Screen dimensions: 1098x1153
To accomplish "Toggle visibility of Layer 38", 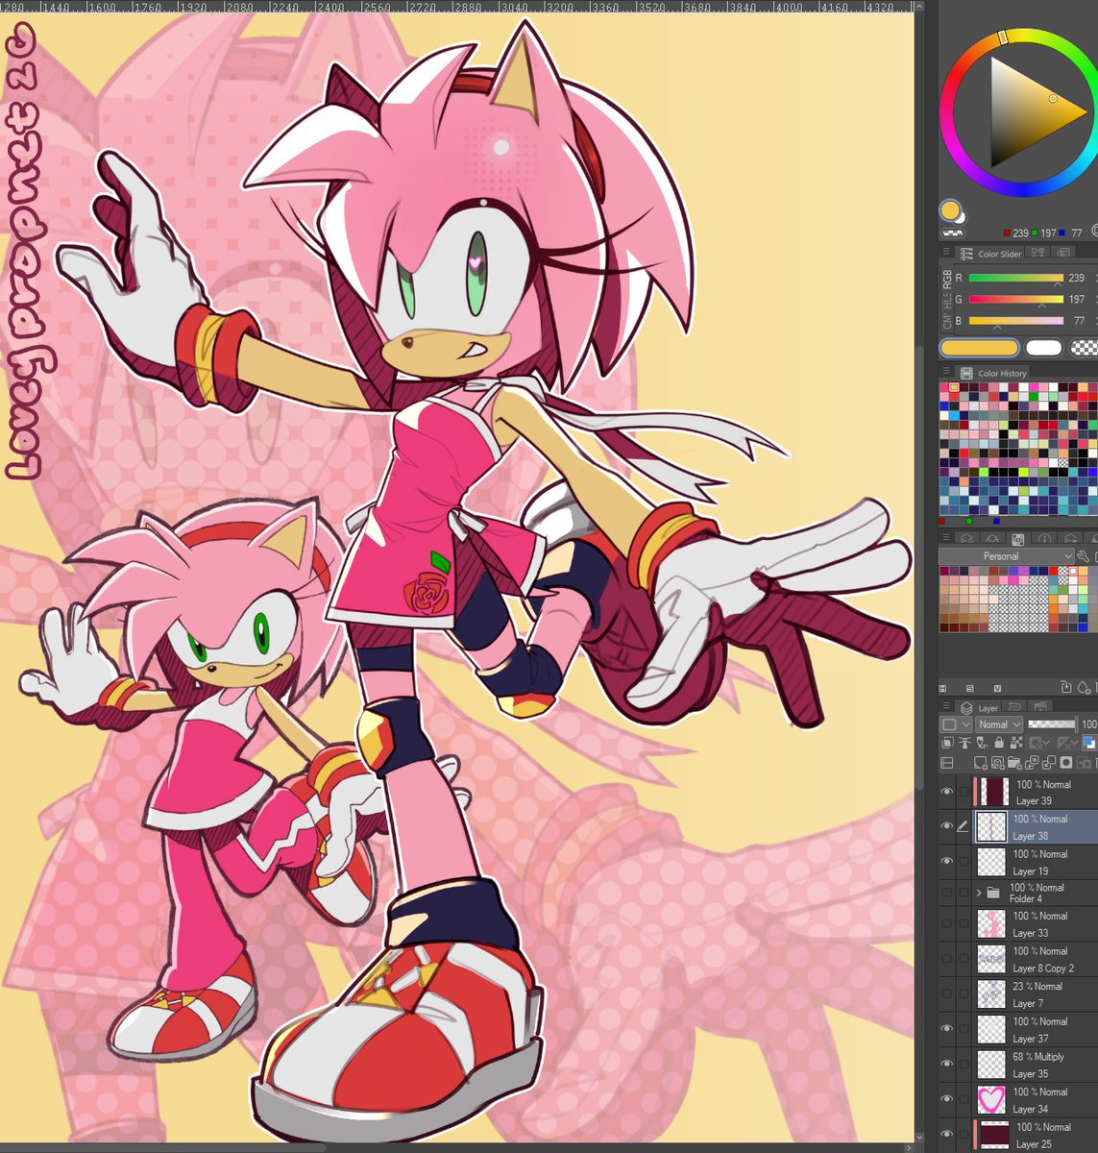I will 947,826.
